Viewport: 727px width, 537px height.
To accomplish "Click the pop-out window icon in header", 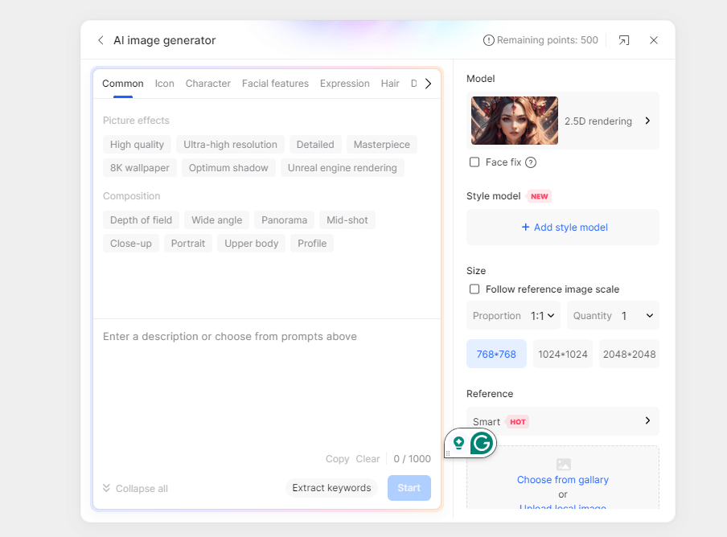I will coord(623,40).
